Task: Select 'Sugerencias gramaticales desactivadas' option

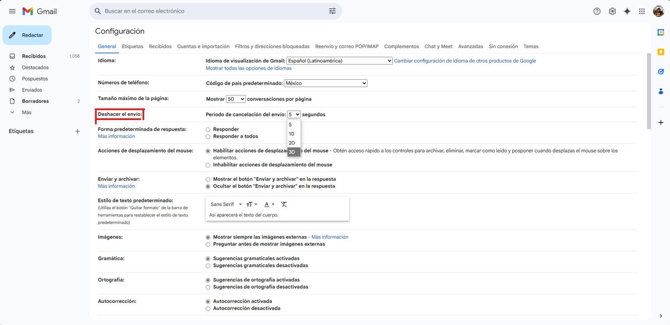Action: tap(208, 266)
